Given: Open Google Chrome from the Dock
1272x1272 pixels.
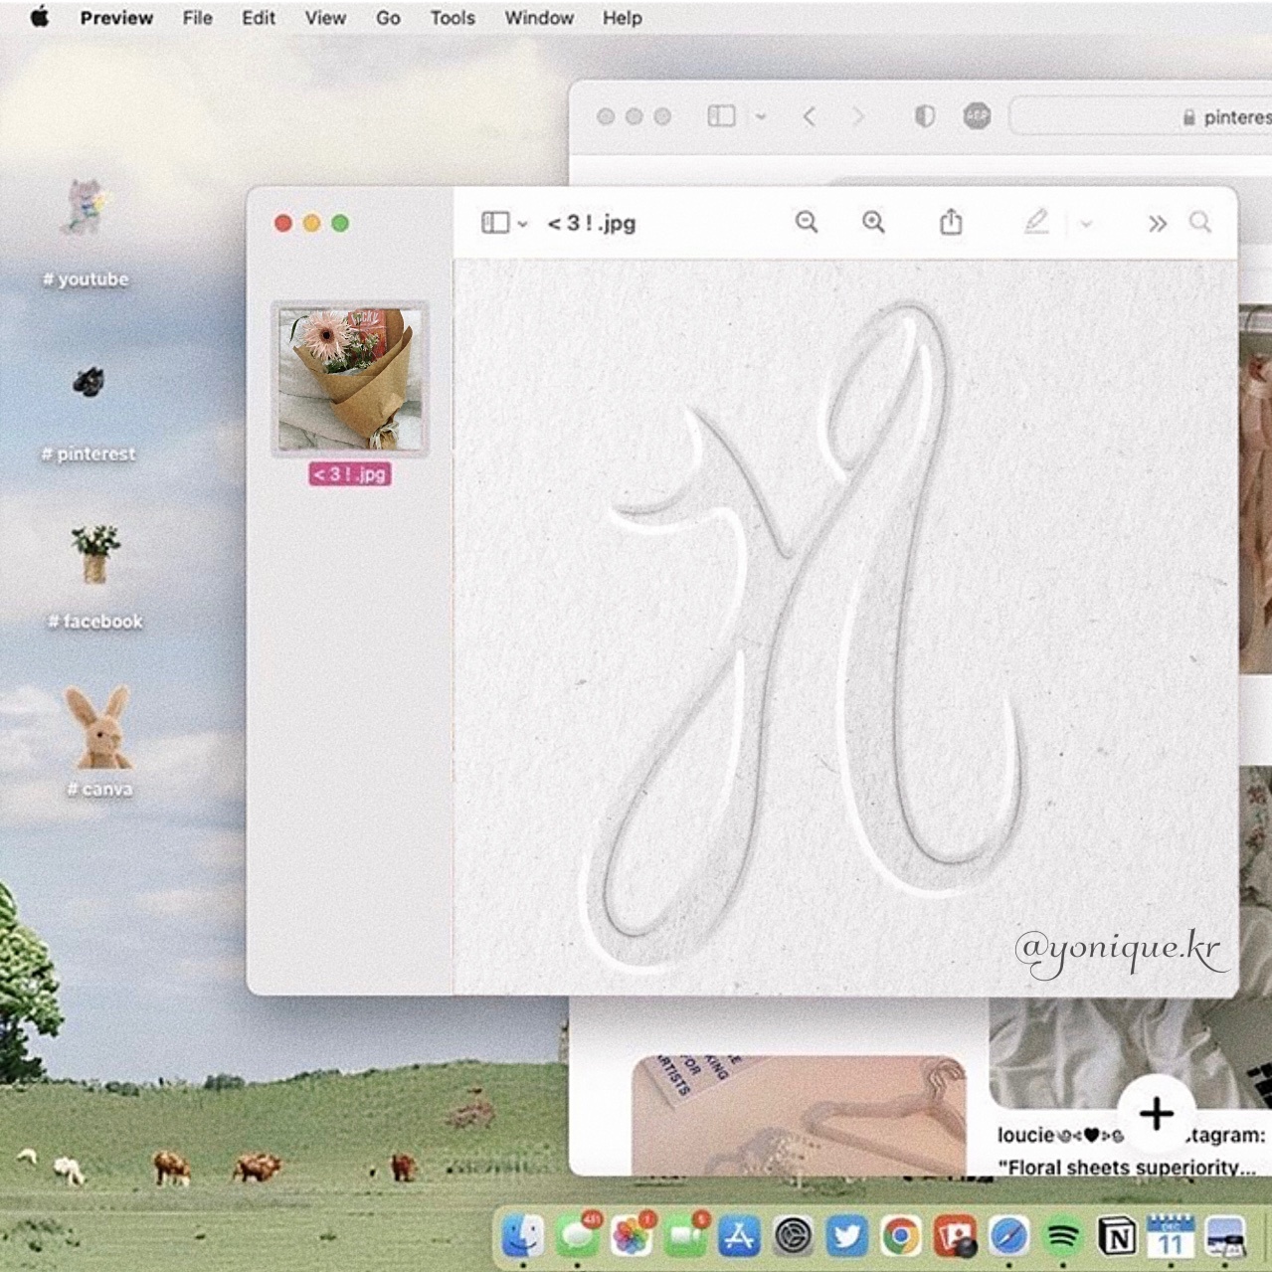Looking at the screenshot, I should [x=901, y=1236].
